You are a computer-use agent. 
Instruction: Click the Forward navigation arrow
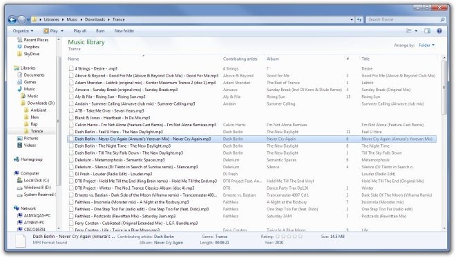click(x=22, y=19)
